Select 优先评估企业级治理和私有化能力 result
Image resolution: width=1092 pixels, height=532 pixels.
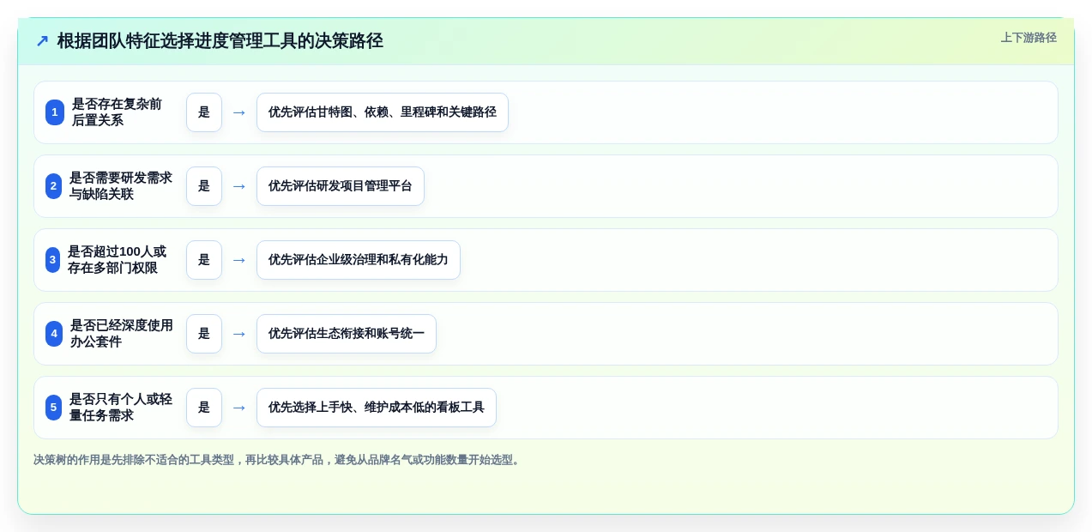pyautogui.click(x=359, y=260)
